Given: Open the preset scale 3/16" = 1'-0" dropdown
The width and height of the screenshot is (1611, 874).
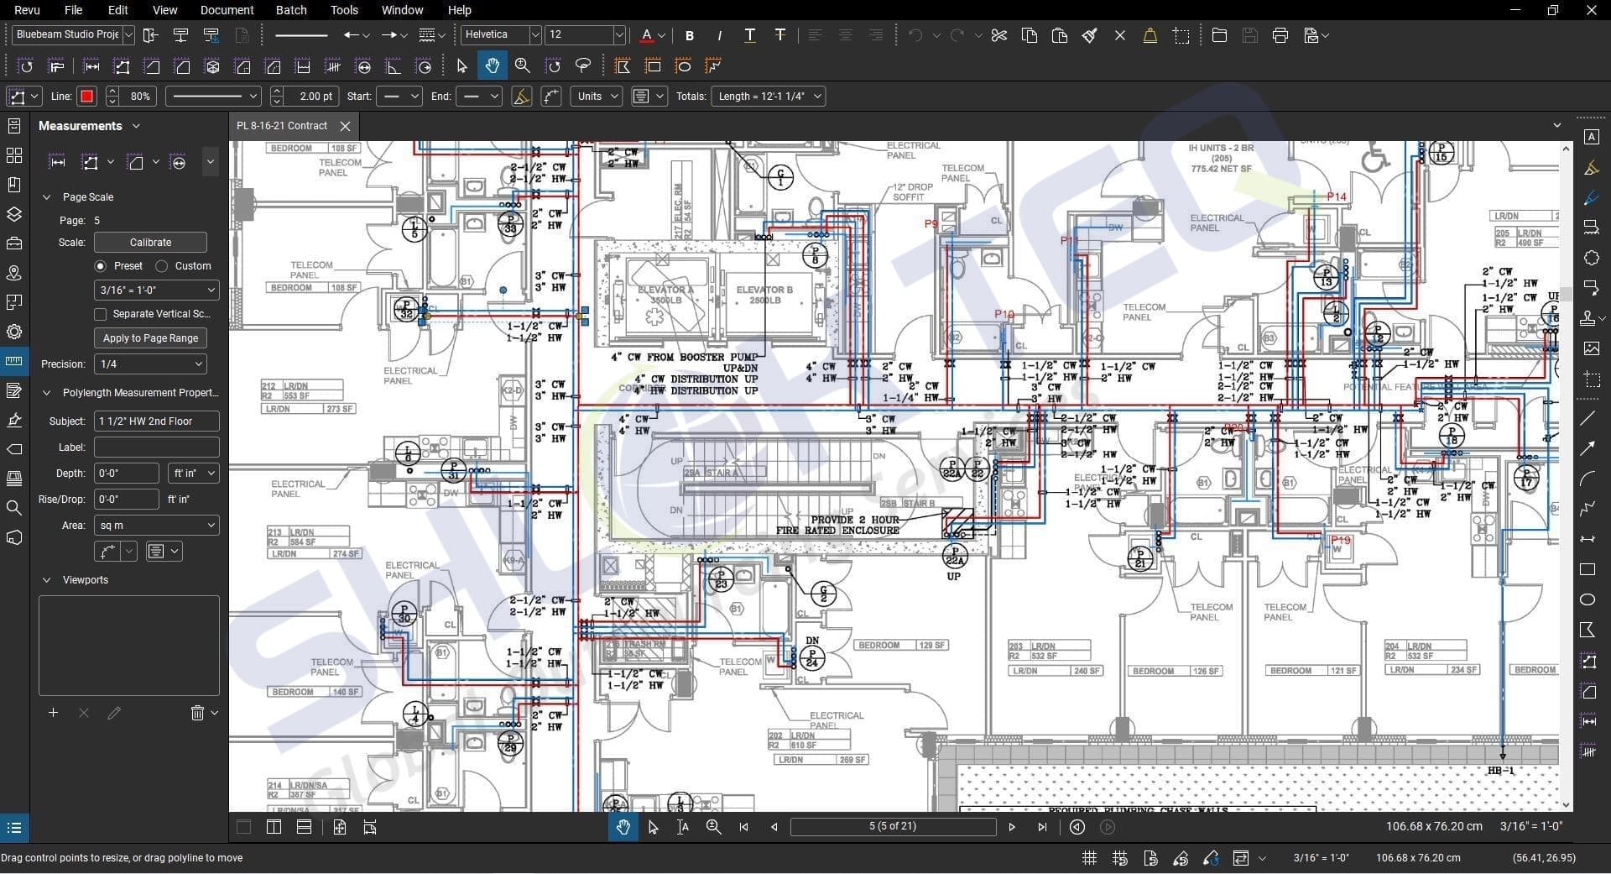Looking at the screenshot, I should (156, 290).
